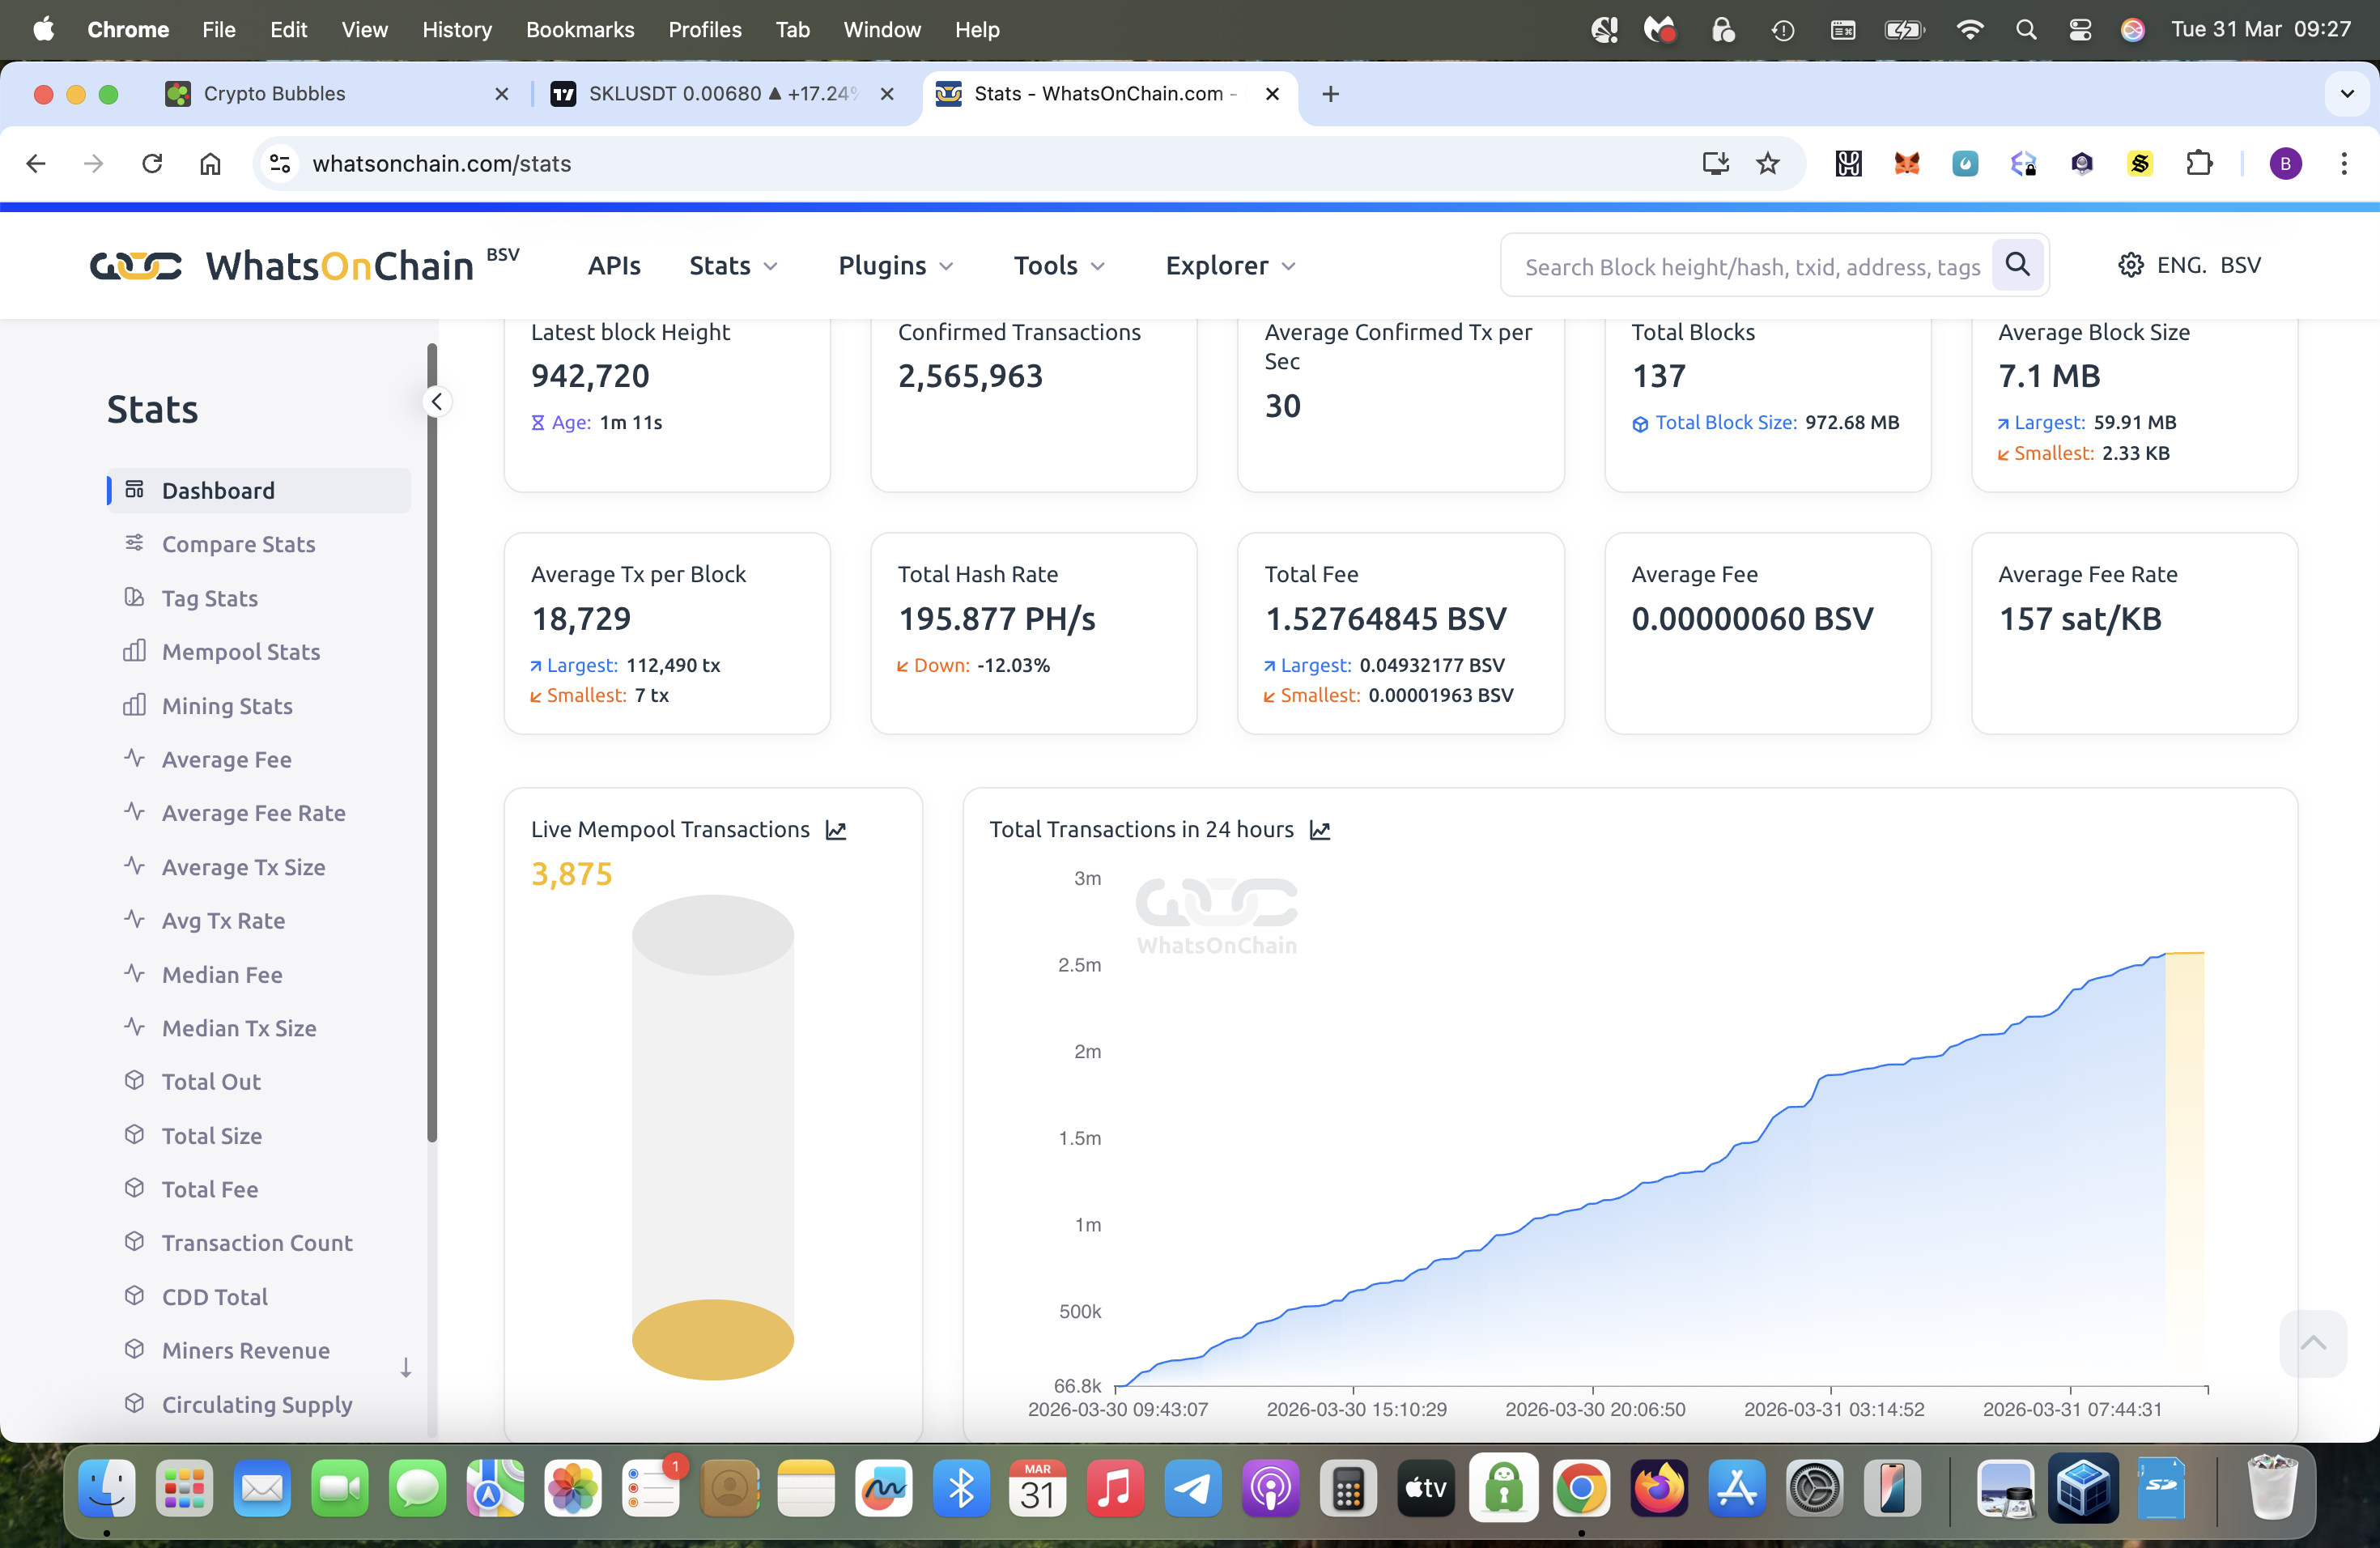2380x1548 pixels.
Task: Open Calculator from the Dock
Action: (1348, 1489)
